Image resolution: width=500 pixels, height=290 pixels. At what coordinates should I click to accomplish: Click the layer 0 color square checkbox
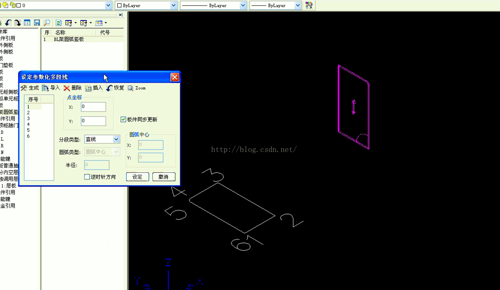pyautogui.click(x=18, y=5)
